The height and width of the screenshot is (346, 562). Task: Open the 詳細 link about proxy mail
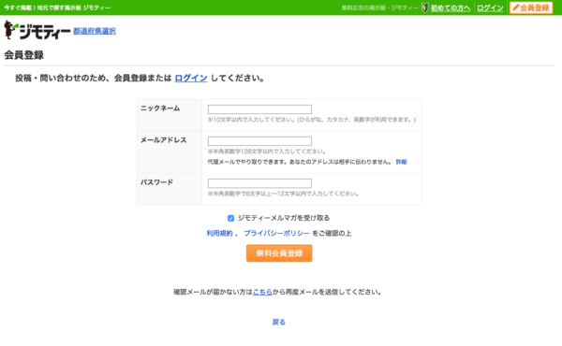[401, 162]
